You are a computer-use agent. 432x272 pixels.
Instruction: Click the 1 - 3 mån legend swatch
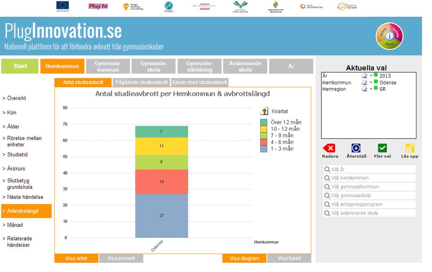tap(264, 149)
